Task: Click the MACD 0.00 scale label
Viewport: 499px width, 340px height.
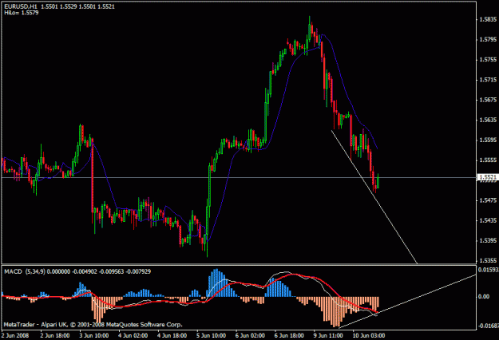Action: tap(484, 296)
